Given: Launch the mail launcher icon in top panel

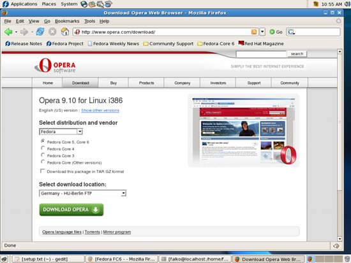Looking at the screenshot, I should click(92, 4).
